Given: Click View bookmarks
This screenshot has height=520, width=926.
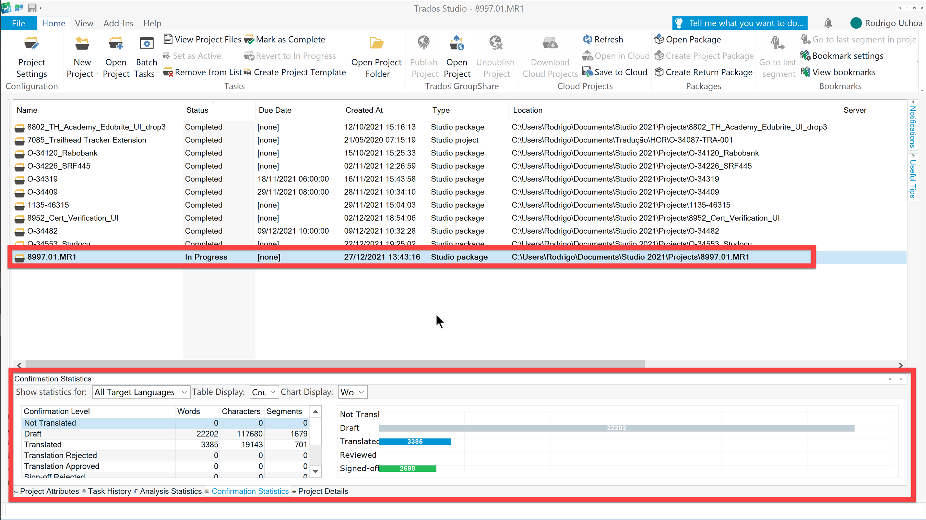Looking at the screenshot, I should coord(838,72).
